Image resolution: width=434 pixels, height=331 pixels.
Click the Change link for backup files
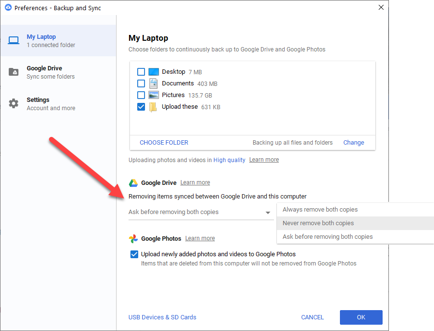pyautogui.click(x=354, y=143)
